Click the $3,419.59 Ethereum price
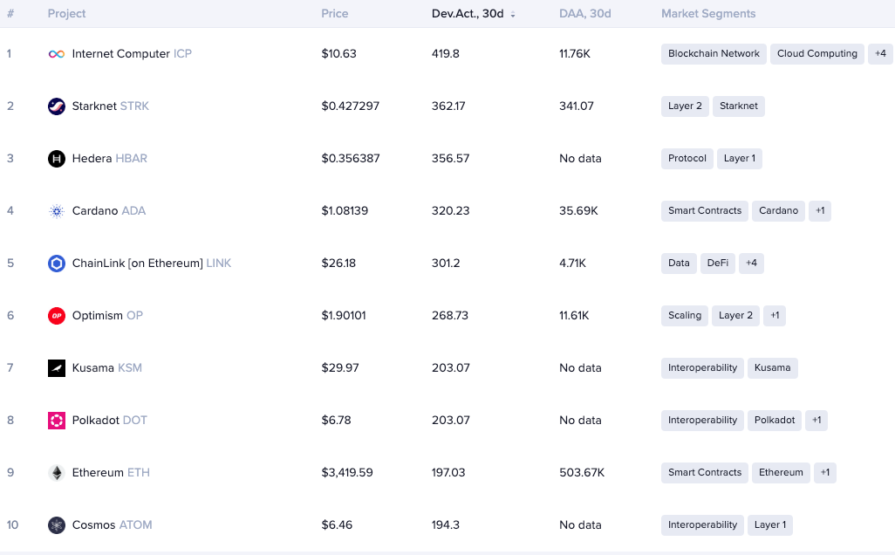 pos(347,473)
